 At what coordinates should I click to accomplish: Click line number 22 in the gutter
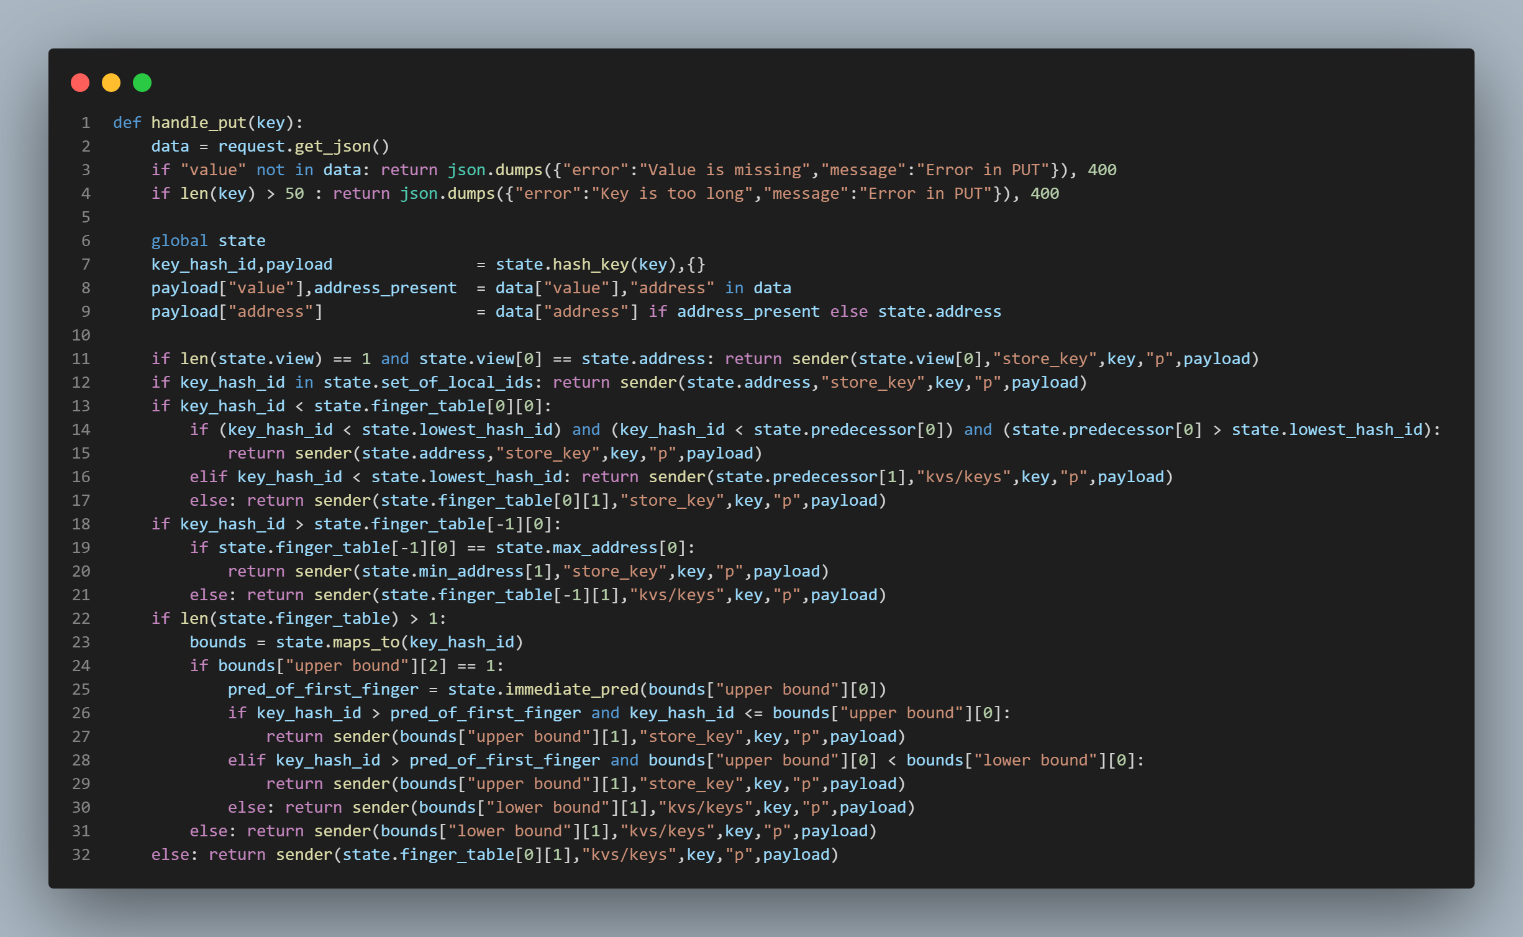coord(81,618)
